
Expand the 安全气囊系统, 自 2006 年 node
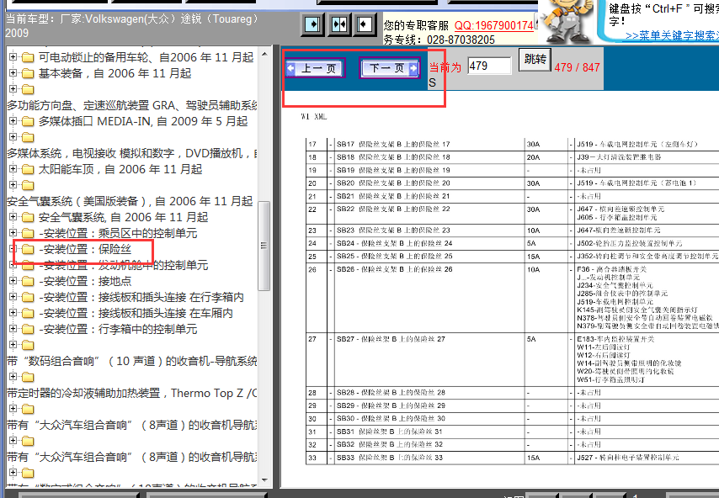coord(13,217)
